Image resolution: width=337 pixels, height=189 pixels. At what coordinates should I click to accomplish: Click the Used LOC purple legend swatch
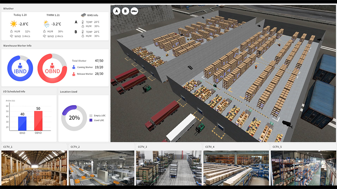pos(91,120)
